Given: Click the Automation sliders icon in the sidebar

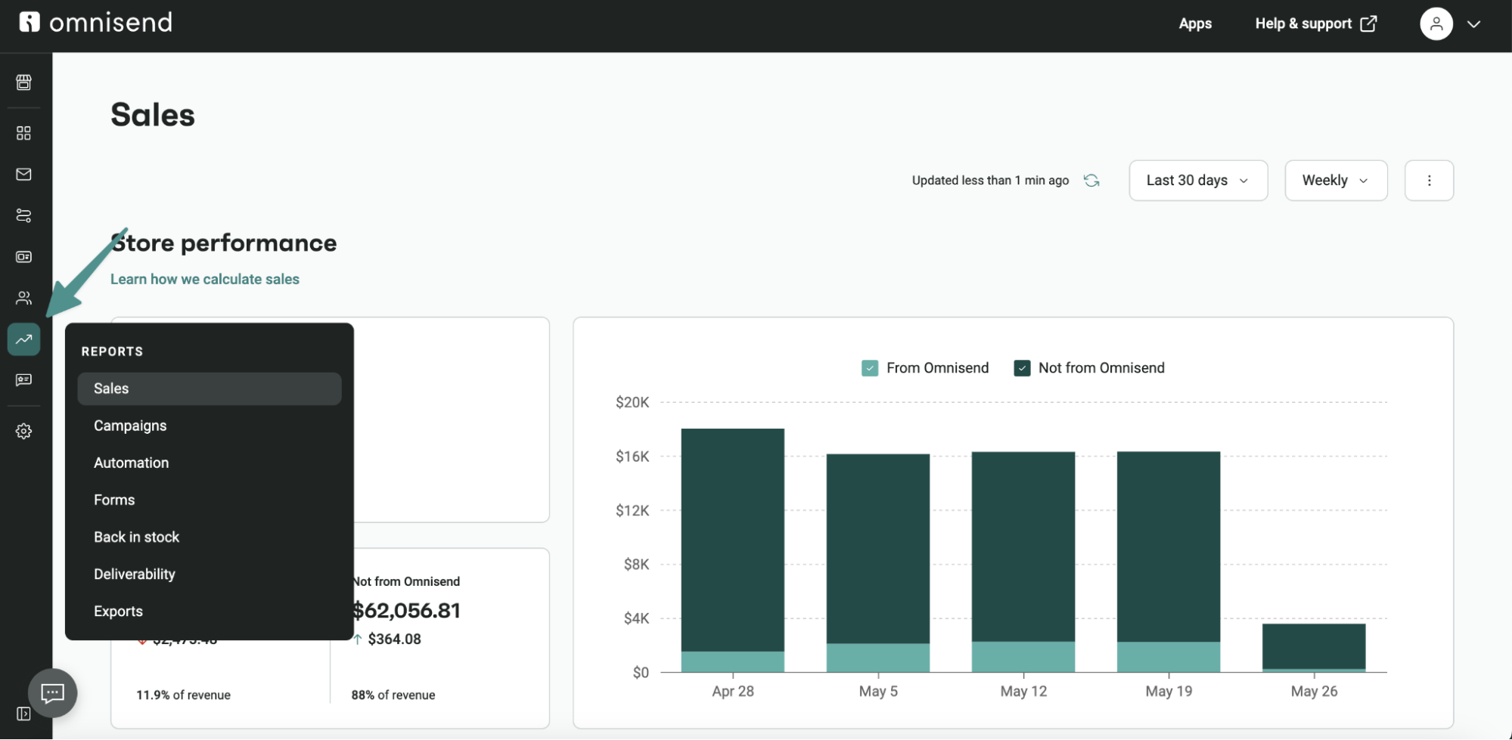Looking at the screenshot, I should click(x=23, y=215).
